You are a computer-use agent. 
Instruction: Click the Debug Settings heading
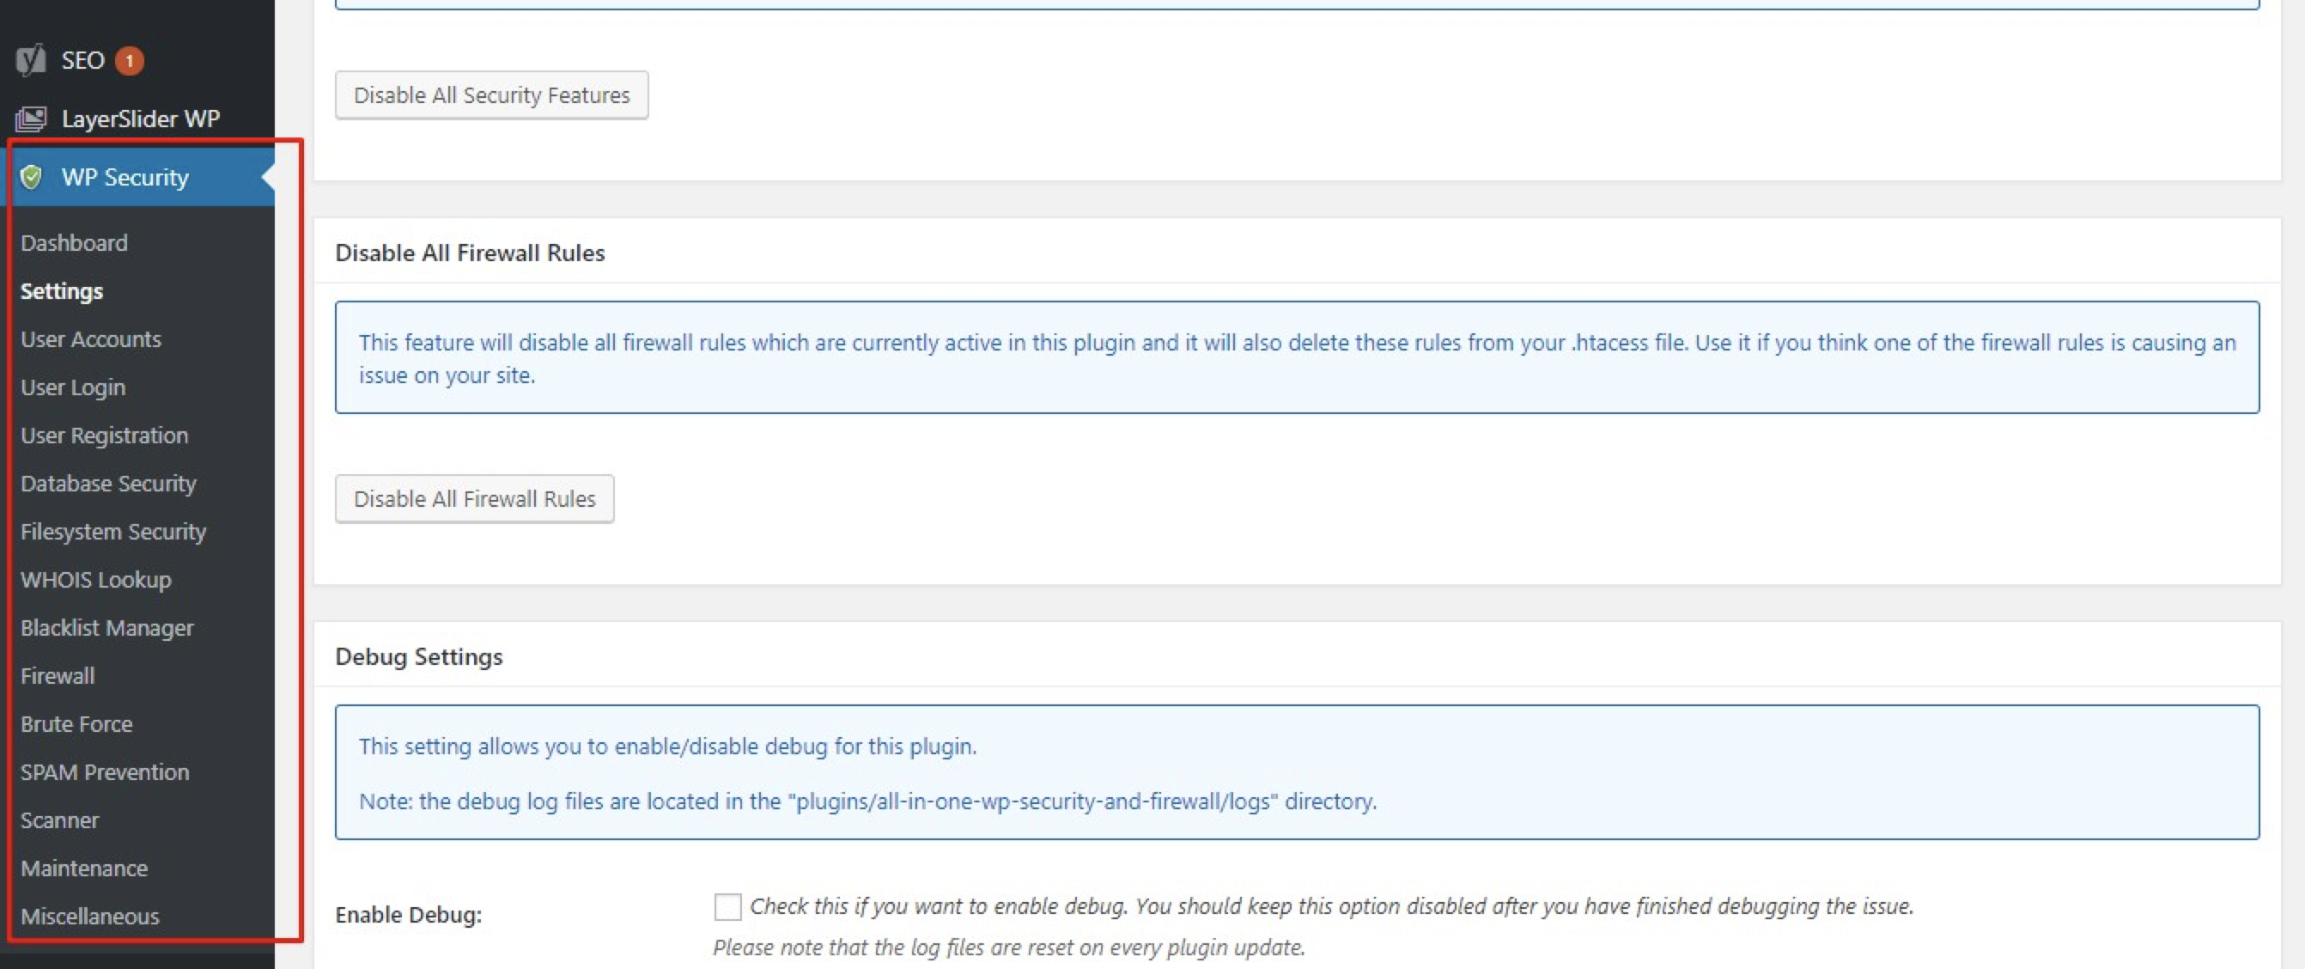point(419,656)
